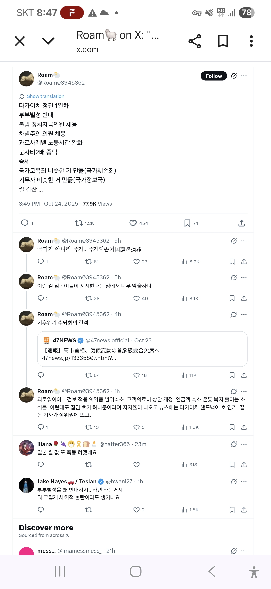Show translation of main post

coord(45,96)
